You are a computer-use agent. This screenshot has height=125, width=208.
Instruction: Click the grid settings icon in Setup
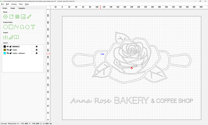pos(17,16)
